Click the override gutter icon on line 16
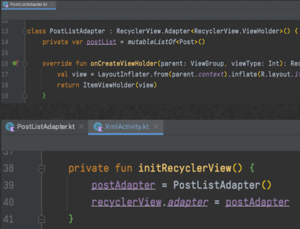Image resolution: width=300 pixels, height=229 pixels. point(15,63)
